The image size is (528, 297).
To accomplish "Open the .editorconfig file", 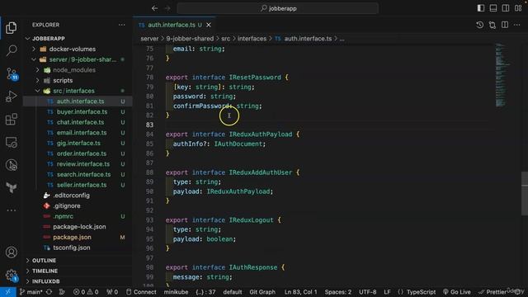I will 71,196.
